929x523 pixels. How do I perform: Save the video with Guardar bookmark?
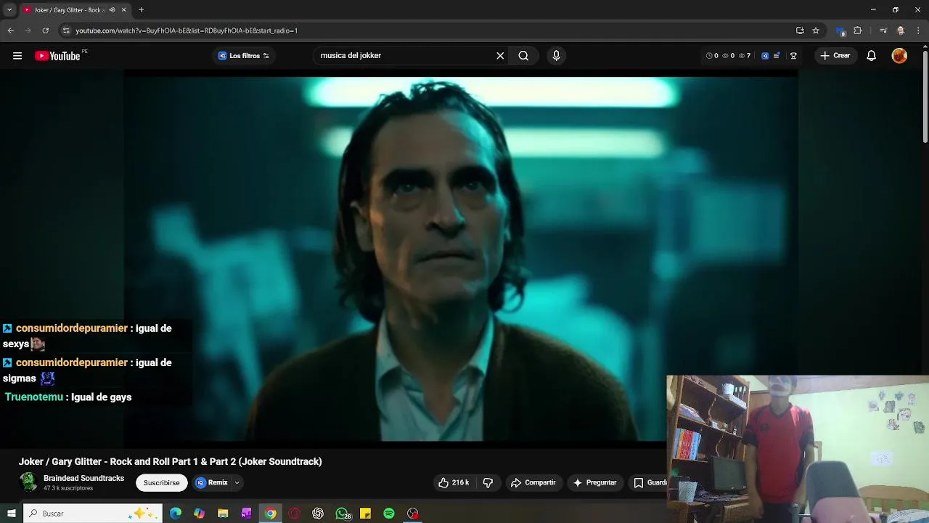650,482
